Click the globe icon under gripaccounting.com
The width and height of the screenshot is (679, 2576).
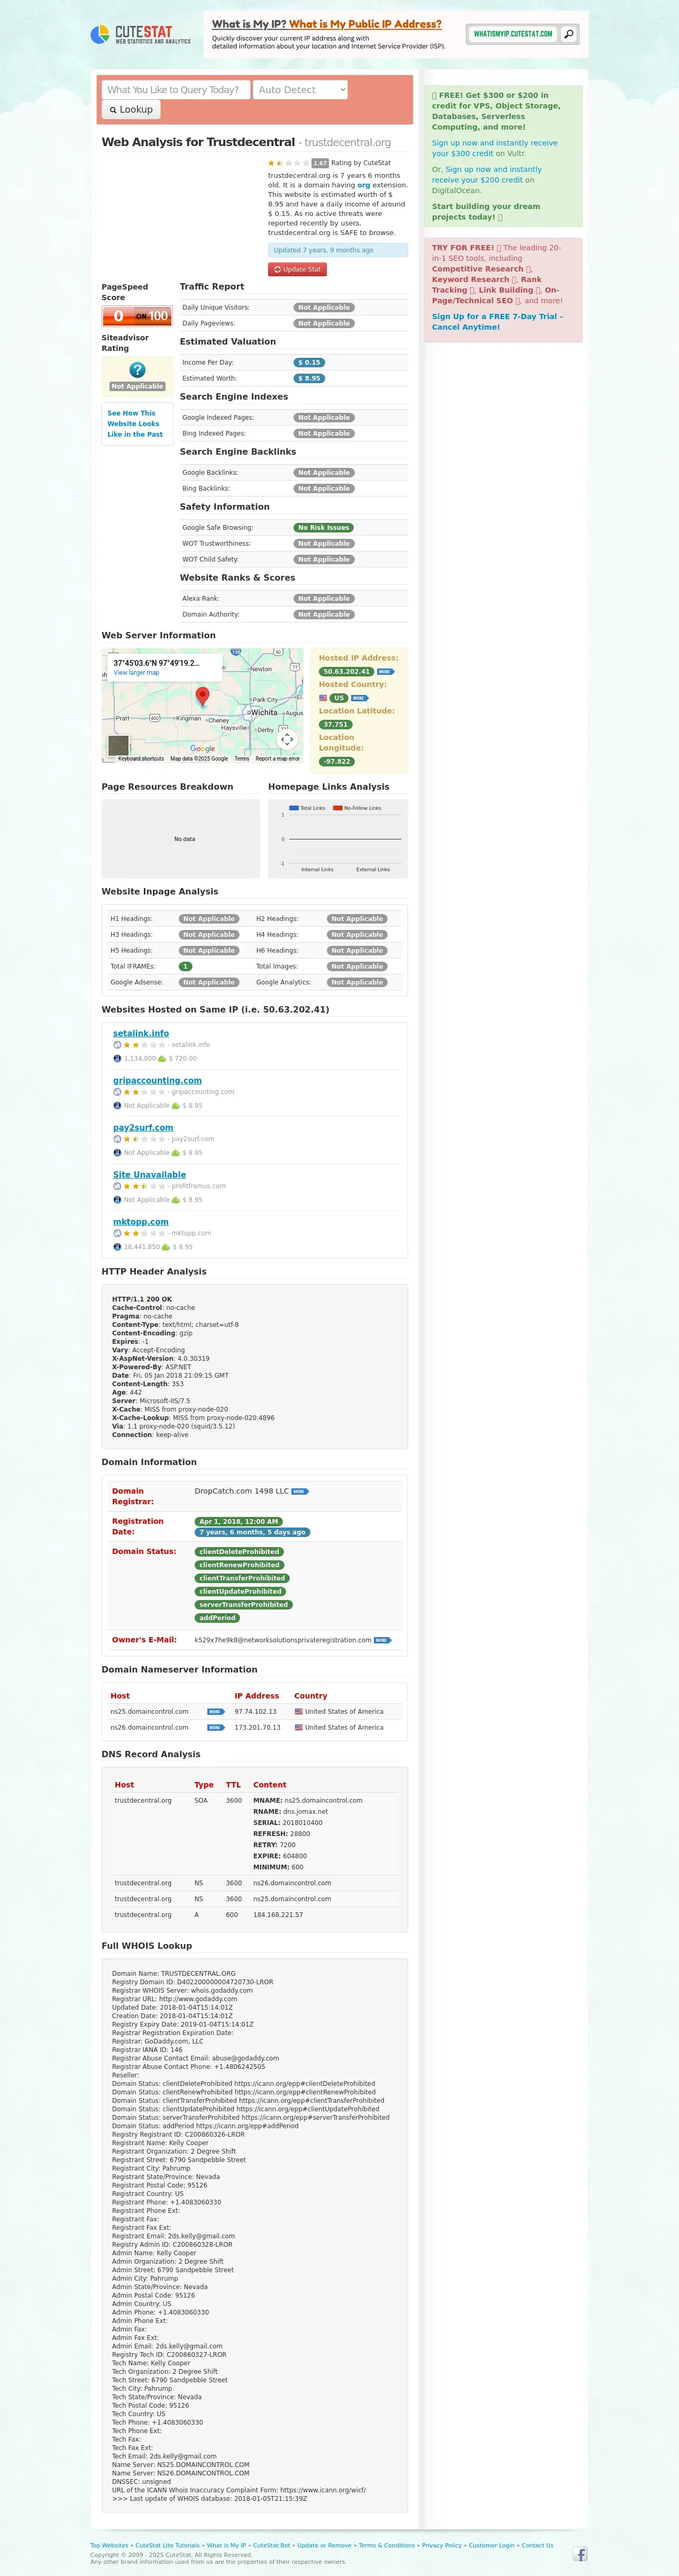[x=117, y=1091]
